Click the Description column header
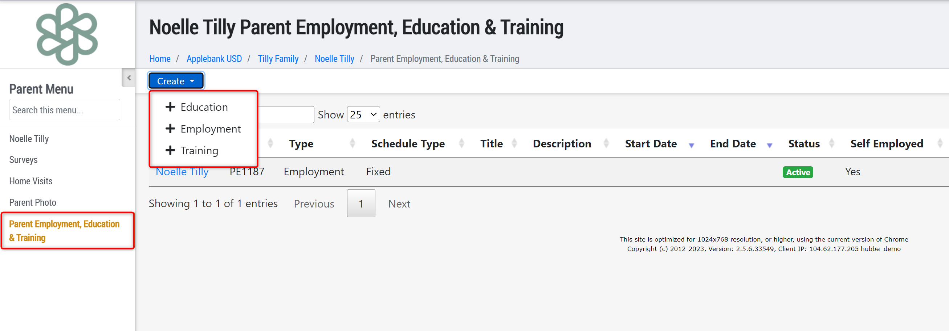The image size is (949, 331). 562,144
